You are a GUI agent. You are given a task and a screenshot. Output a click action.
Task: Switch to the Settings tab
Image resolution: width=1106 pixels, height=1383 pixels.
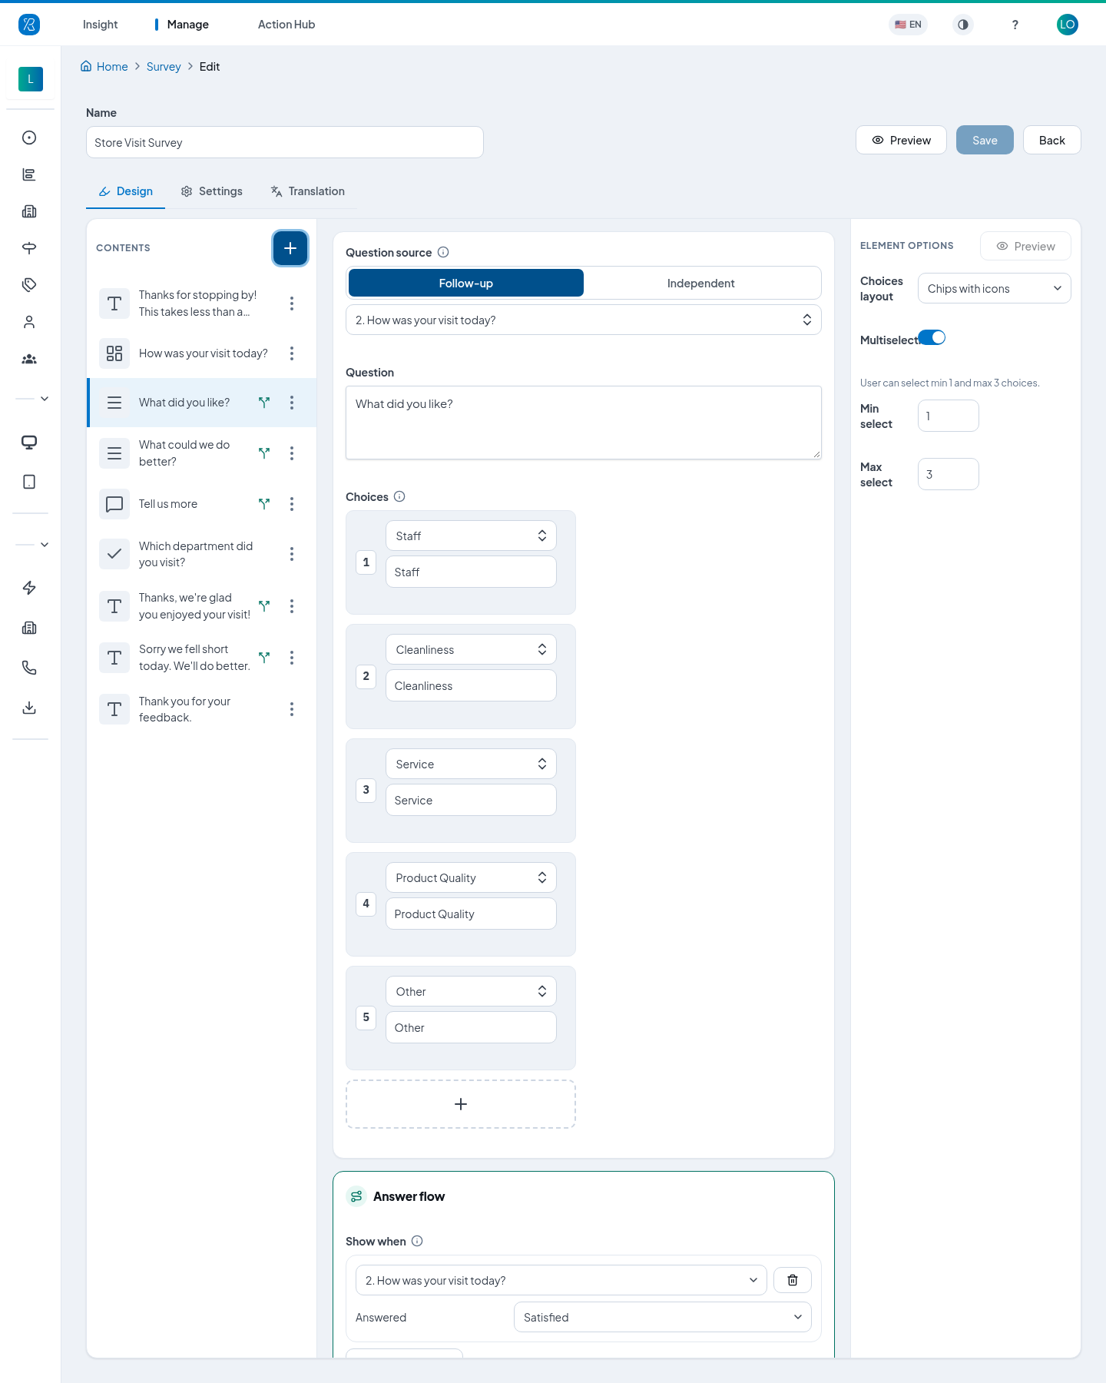(212, 191)
